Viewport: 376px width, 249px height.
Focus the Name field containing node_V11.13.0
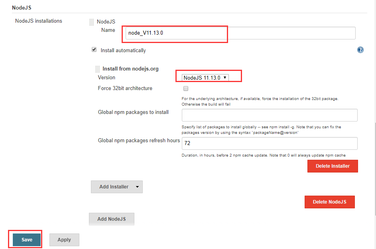(240, 33)
